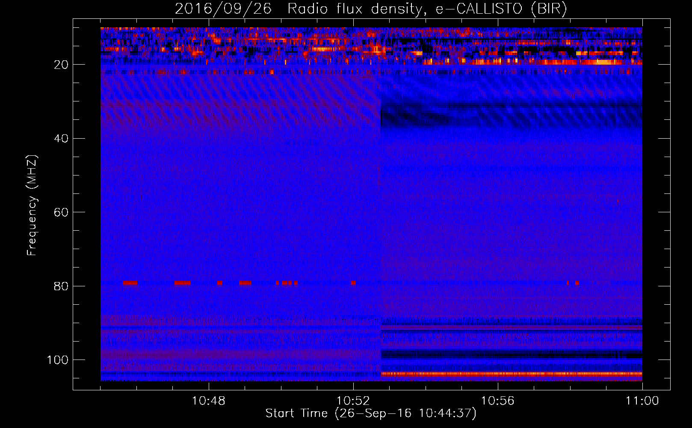Click the 10:48 time tick label
The height and width of the screenshot is (428, 692).
pyautogui.click(x=209, y=401)
